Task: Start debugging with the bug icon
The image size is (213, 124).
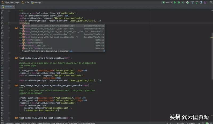Action: [179, 2]
